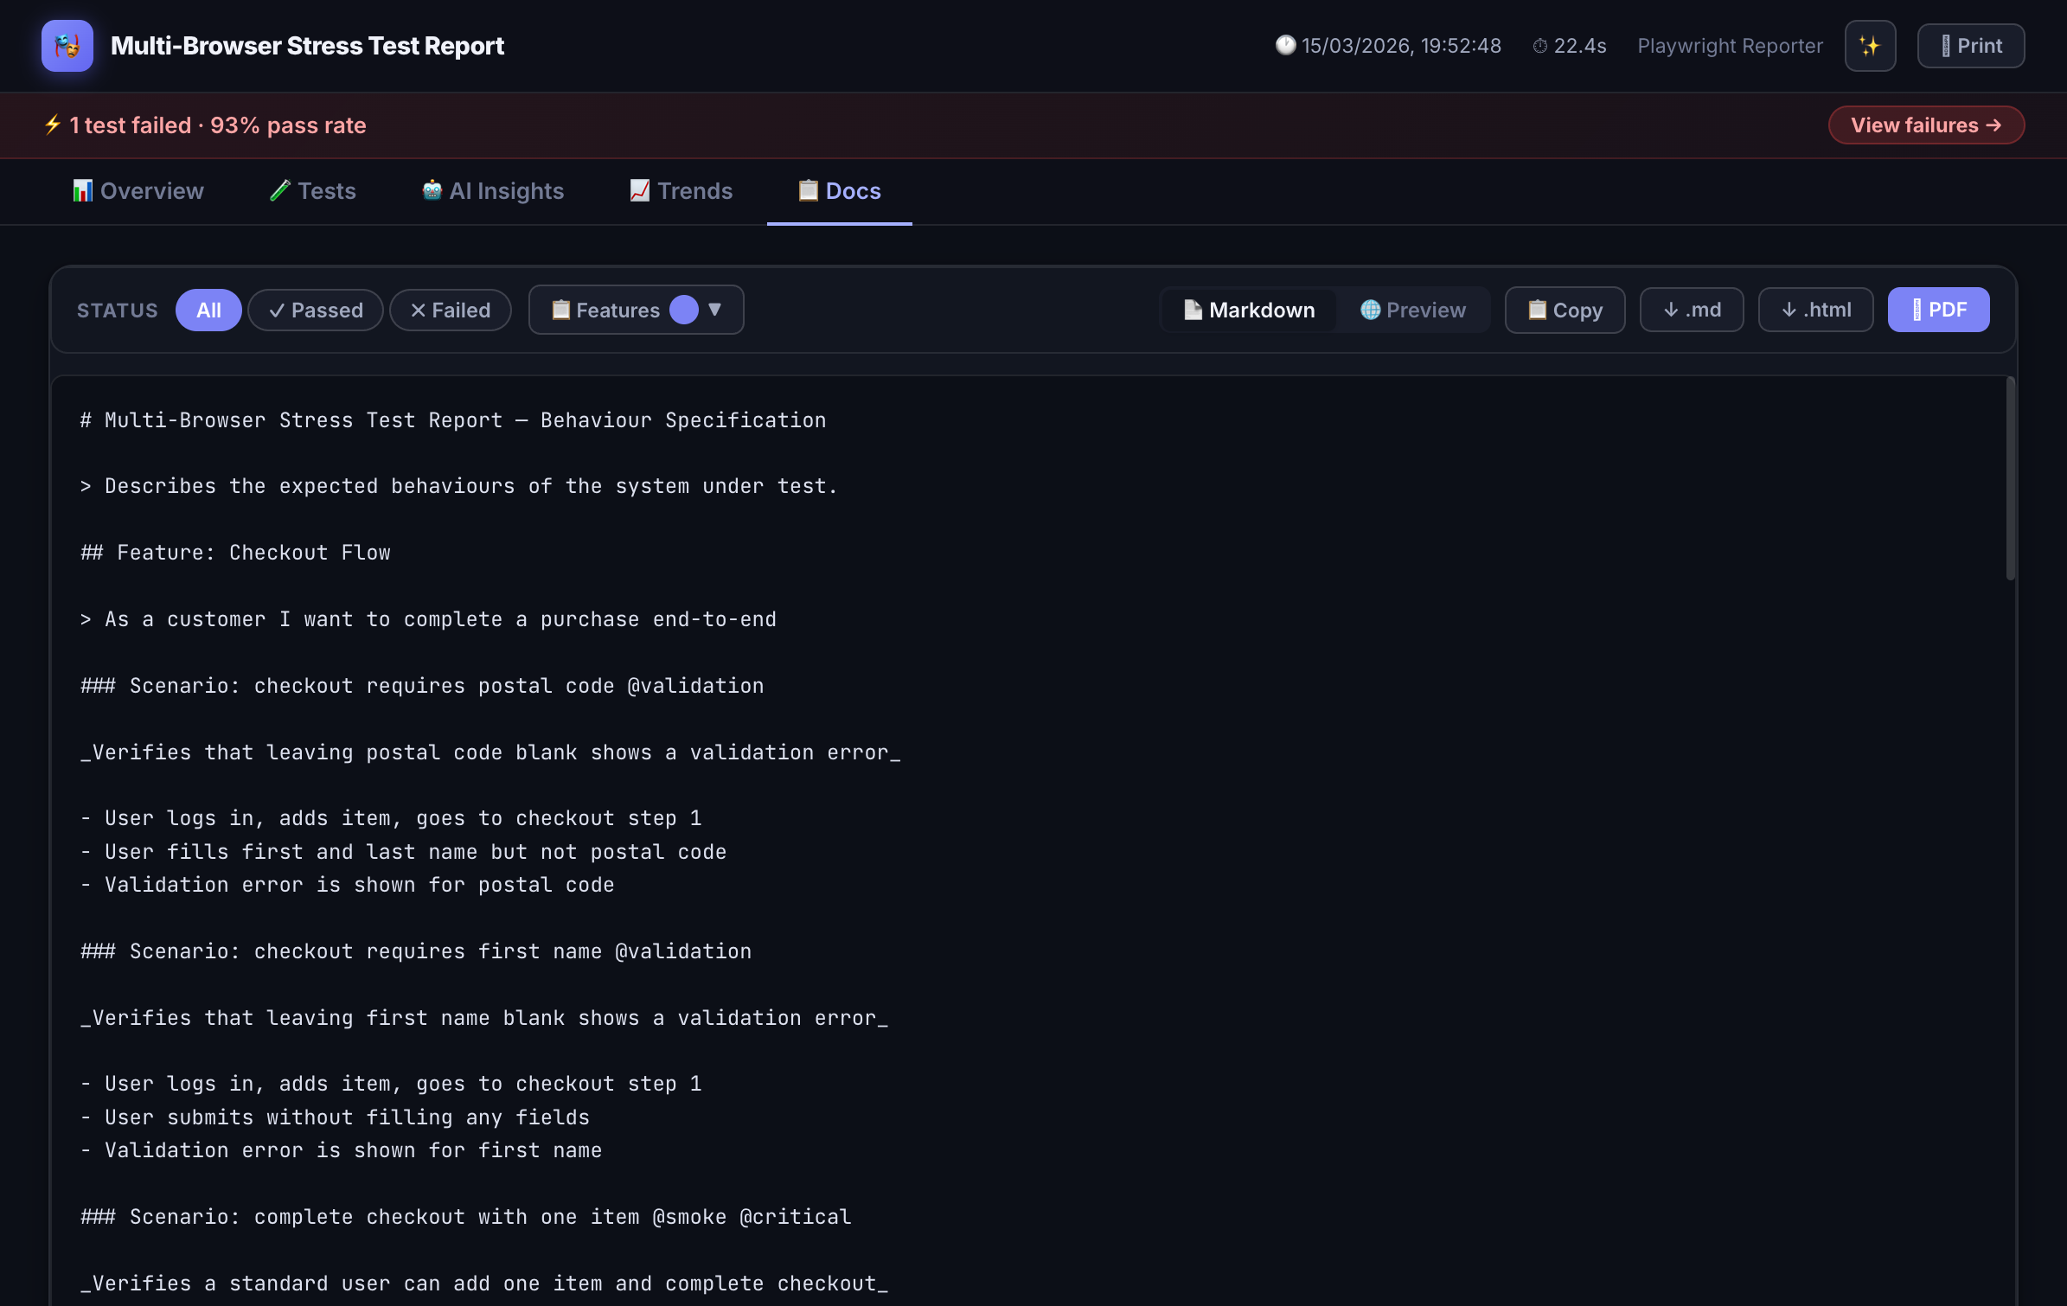Filter docs to Failed tests
The image size is (2067, 1306).
pyautogui.click(x=450, y=310)
